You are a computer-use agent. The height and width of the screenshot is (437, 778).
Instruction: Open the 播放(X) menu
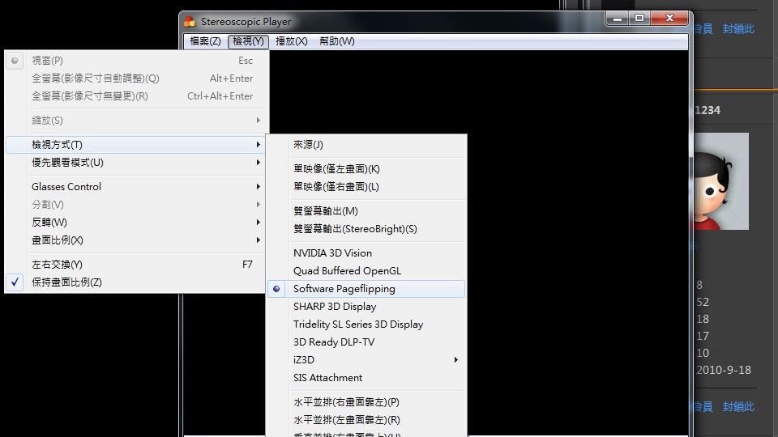[291, 41]
